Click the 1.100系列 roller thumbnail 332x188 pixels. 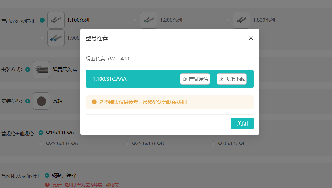click(56, 20)
